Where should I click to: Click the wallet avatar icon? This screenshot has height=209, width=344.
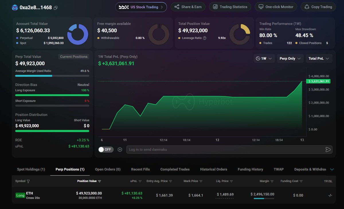click(15, 7)
